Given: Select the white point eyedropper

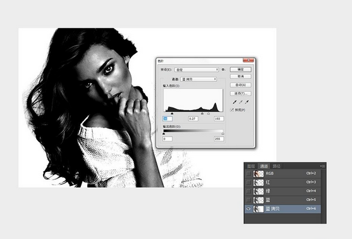Looking at the screenshot, I should (246, 102).
